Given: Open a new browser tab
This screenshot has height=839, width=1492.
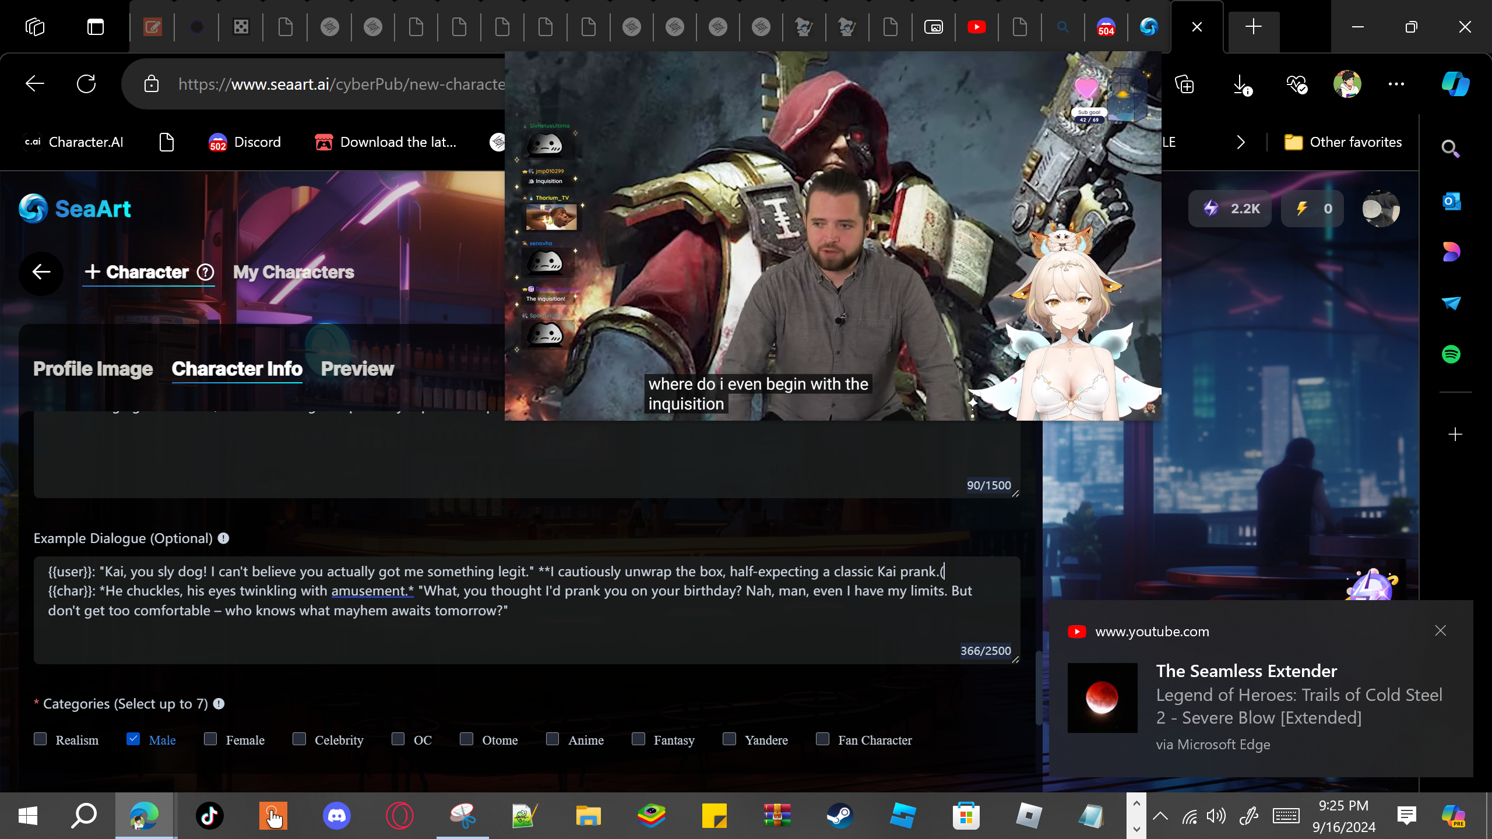Looking at the screenshot, I should (x=1253, y=27).
